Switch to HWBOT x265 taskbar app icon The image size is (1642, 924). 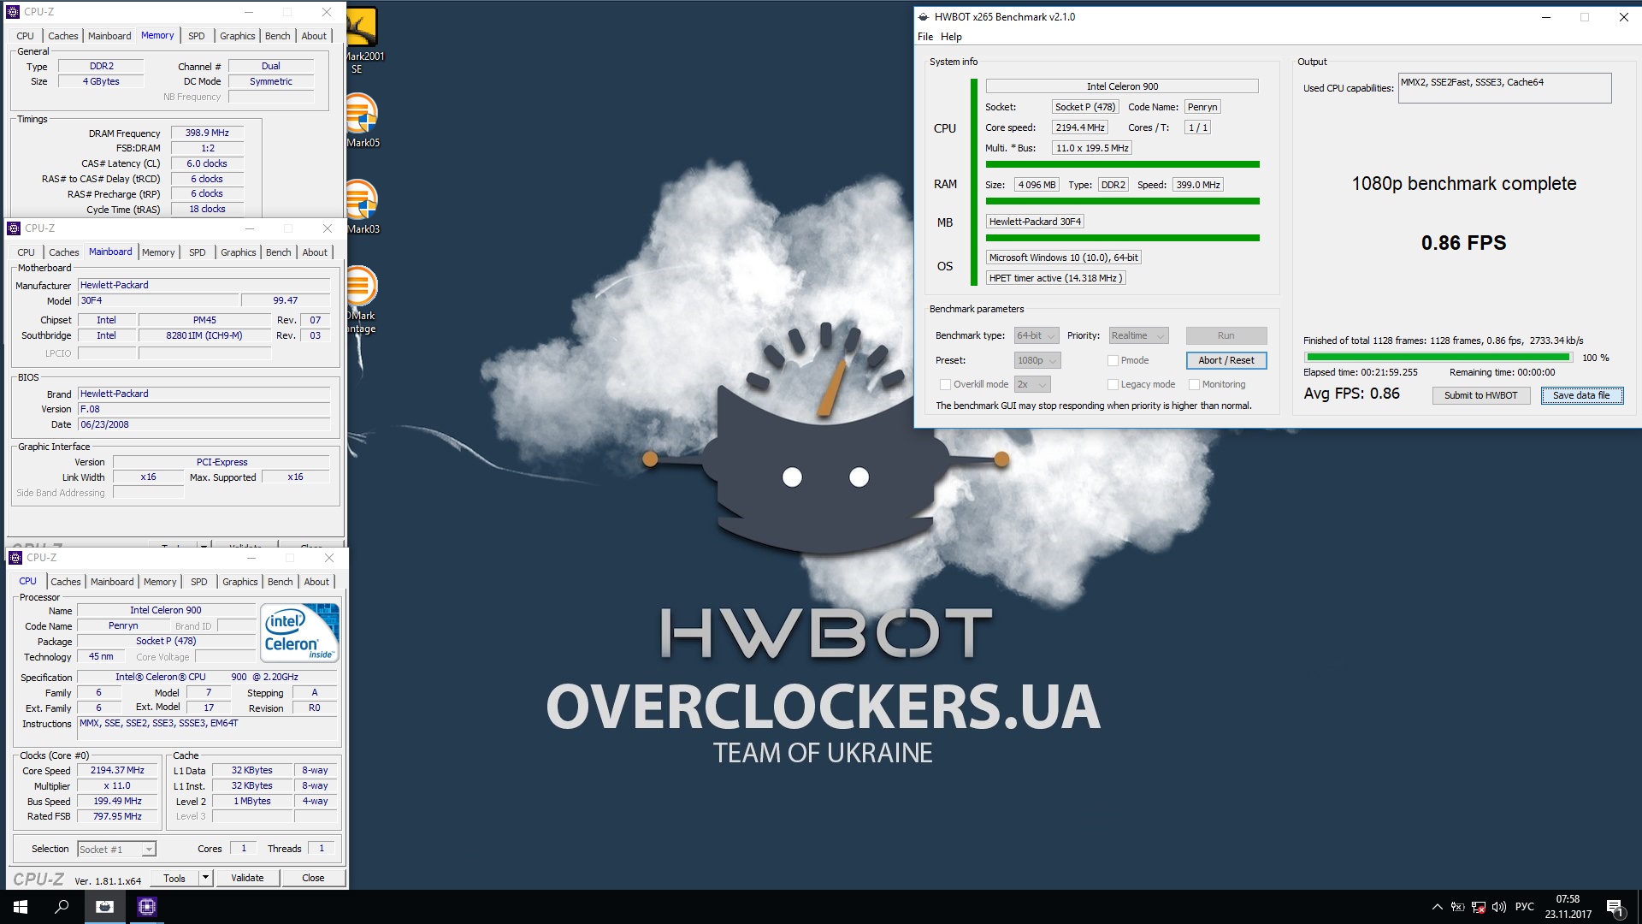105,907
